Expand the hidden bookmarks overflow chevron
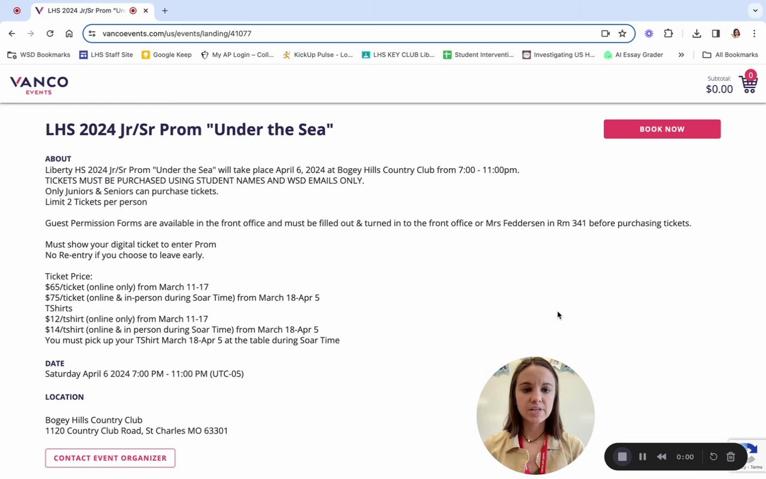This screenshot has width=766, height=479. pyautogui.click(x=681, y=54)
